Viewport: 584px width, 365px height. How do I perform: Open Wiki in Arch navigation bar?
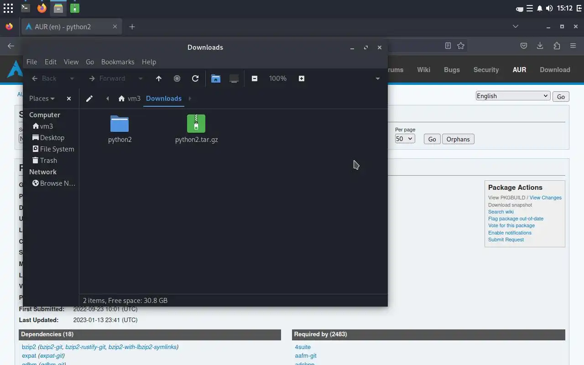pos(423,70)
